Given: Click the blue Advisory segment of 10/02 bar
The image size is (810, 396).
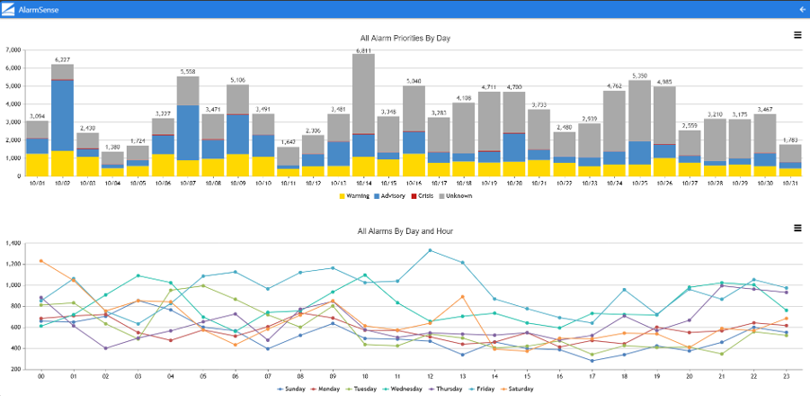Looking at the screenshot, I should [x=63, y=116].
